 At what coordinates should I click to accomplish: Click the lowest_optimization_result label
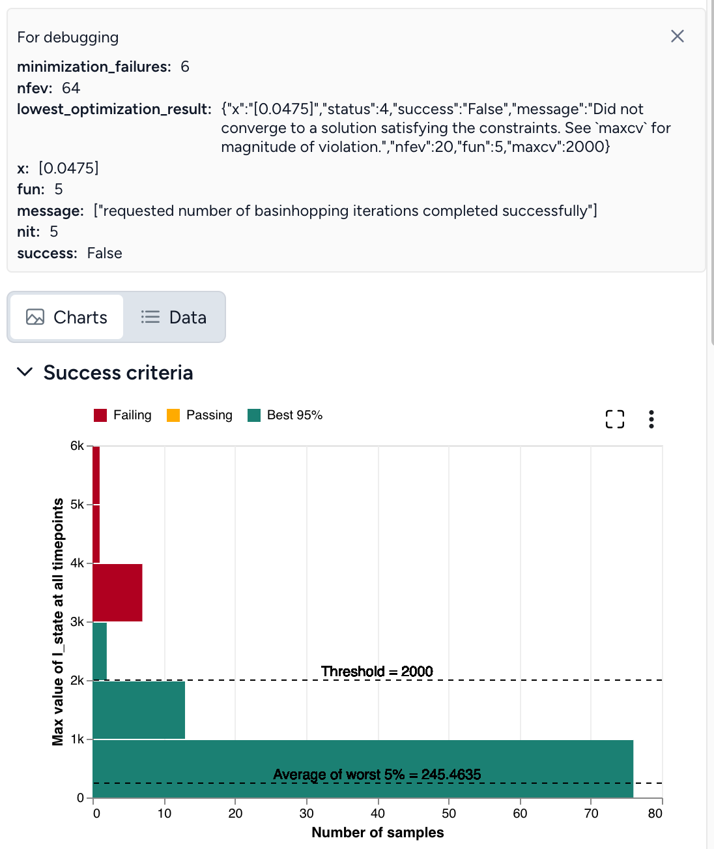click(114, 109)
